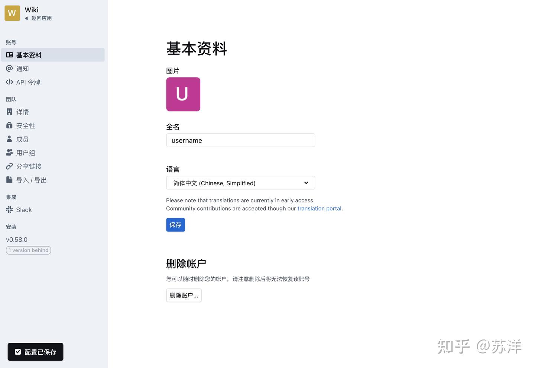Open the 语言 language dropdown
Image resolution: width=535 pixels, height=368 pixels.
tap(240, 183)
